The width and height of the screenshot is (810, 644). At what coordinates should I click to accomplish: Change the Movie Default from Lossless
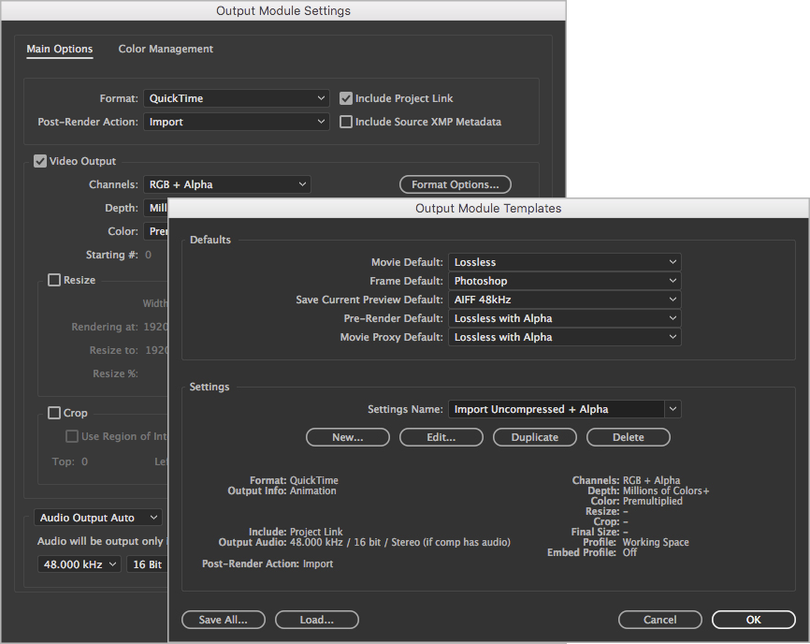click(564, 262)
